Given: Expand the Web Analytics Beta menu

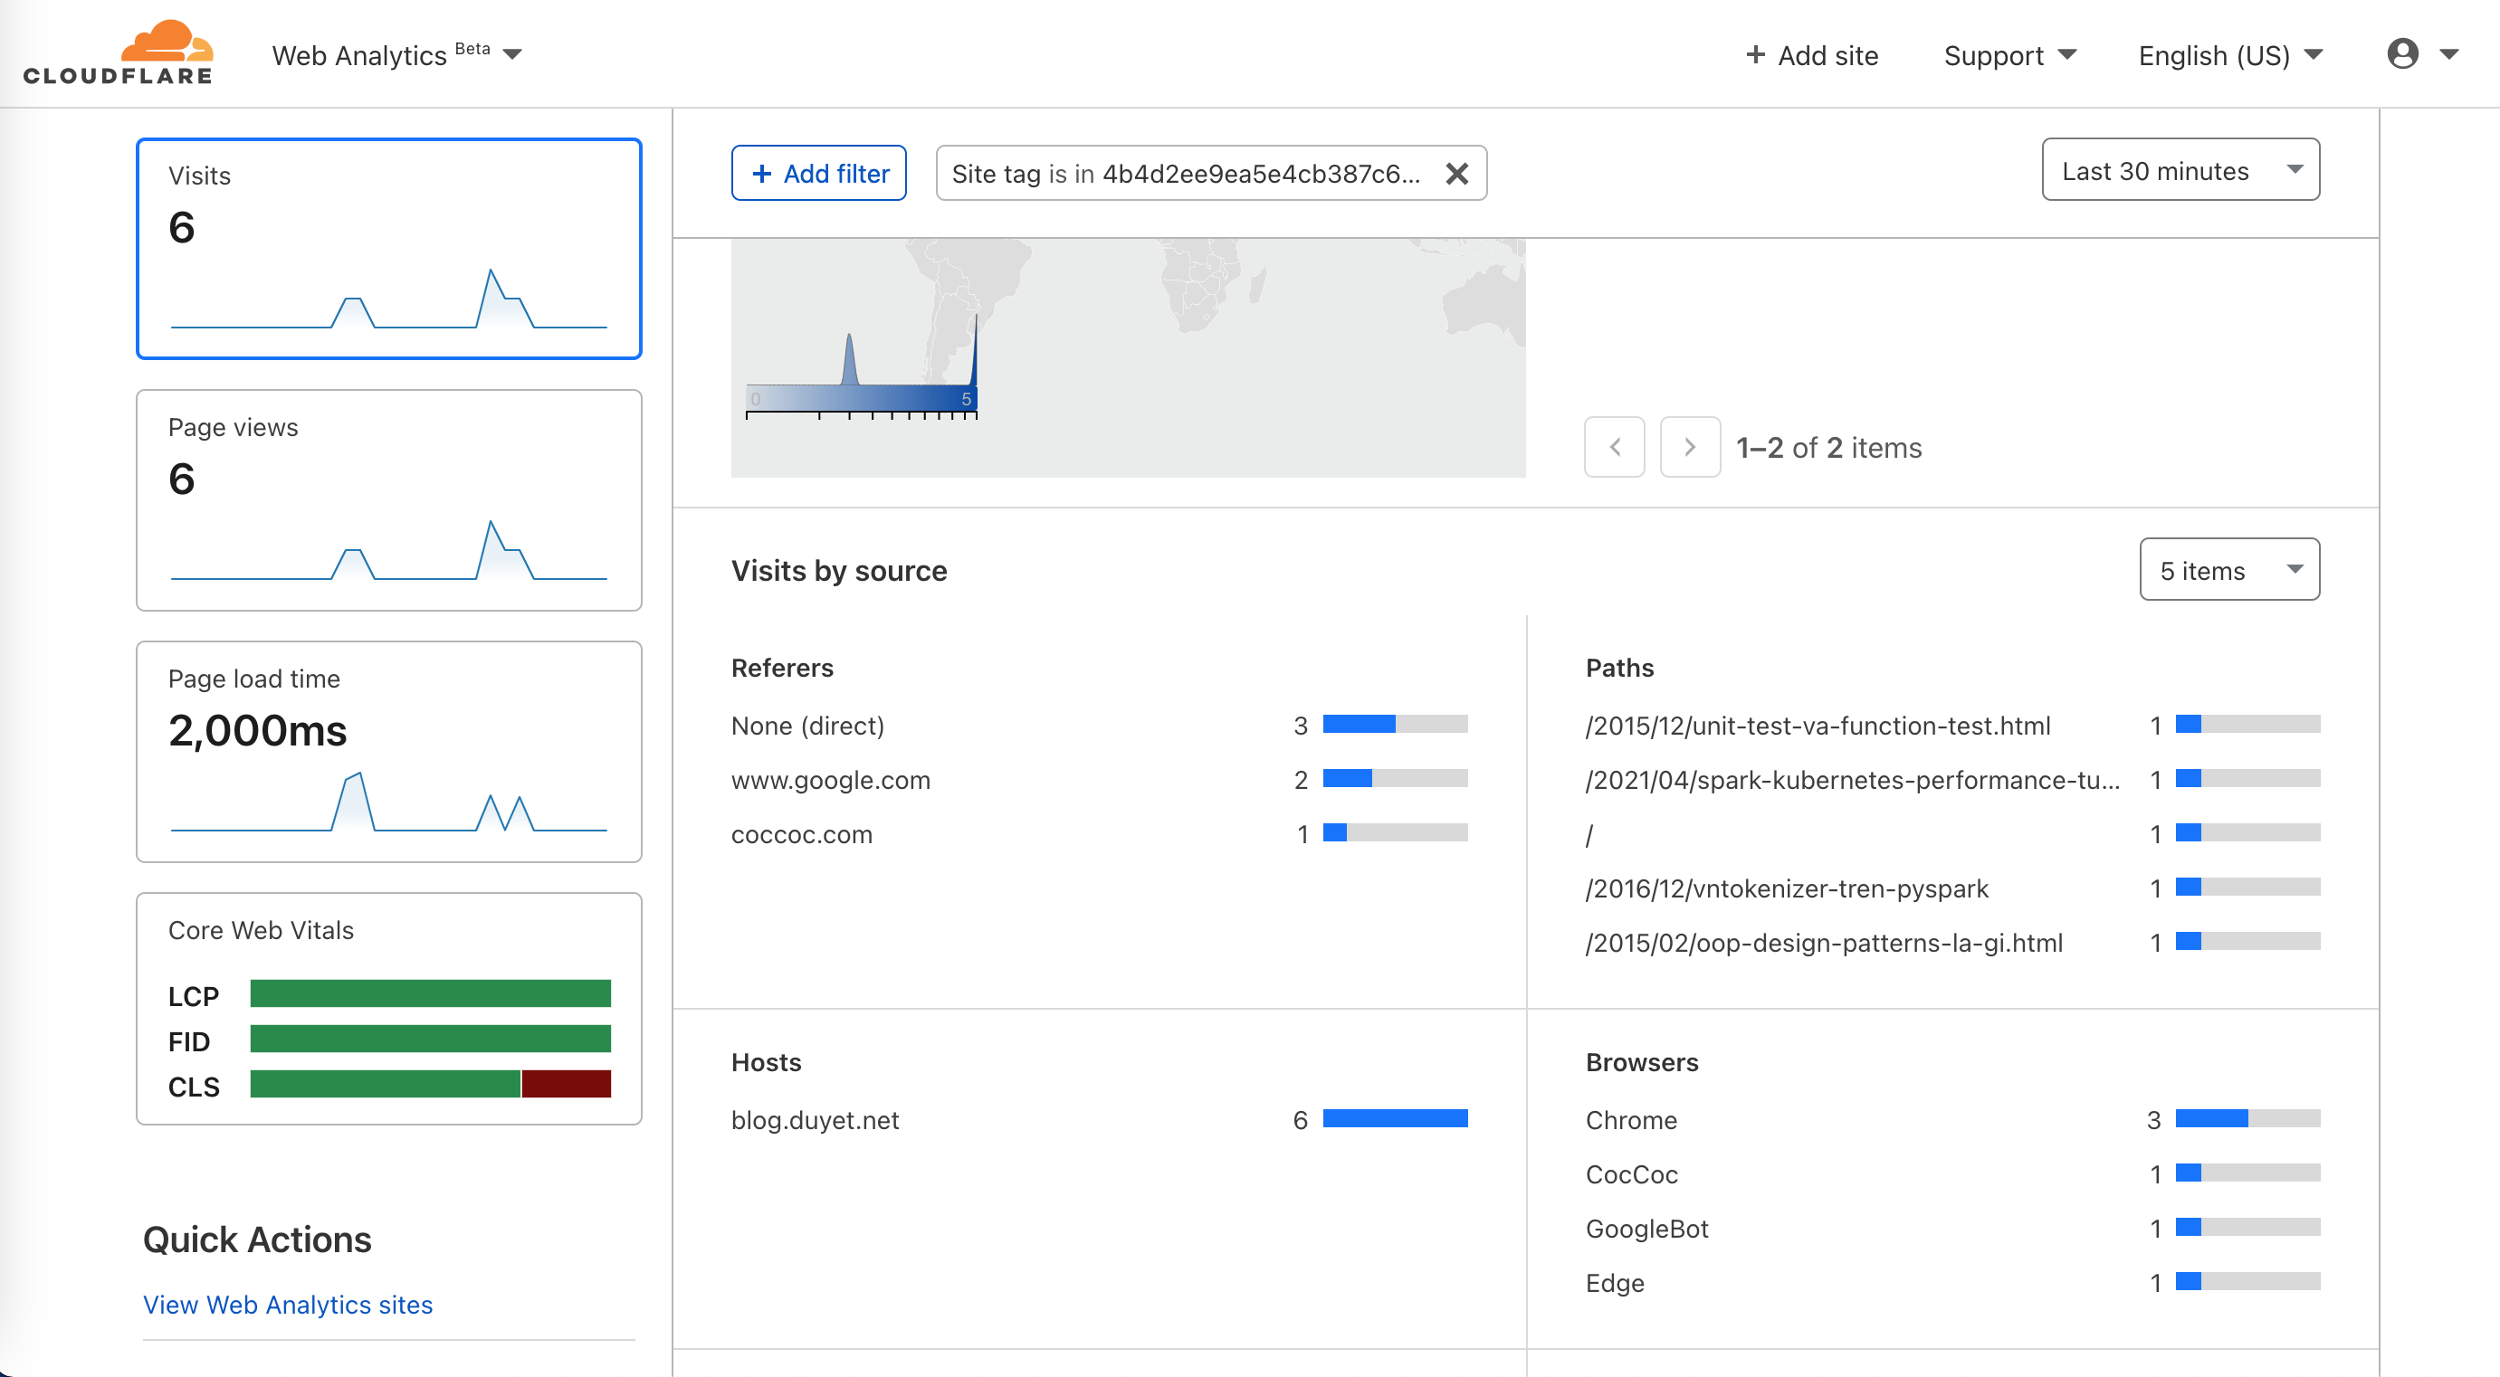Looking at the screenshot, I should [396, 55].
